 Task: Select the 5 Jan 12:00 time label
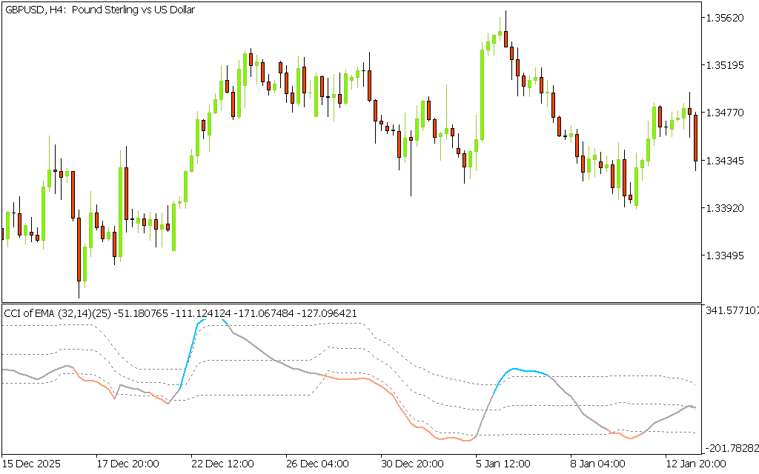point(503,464)
